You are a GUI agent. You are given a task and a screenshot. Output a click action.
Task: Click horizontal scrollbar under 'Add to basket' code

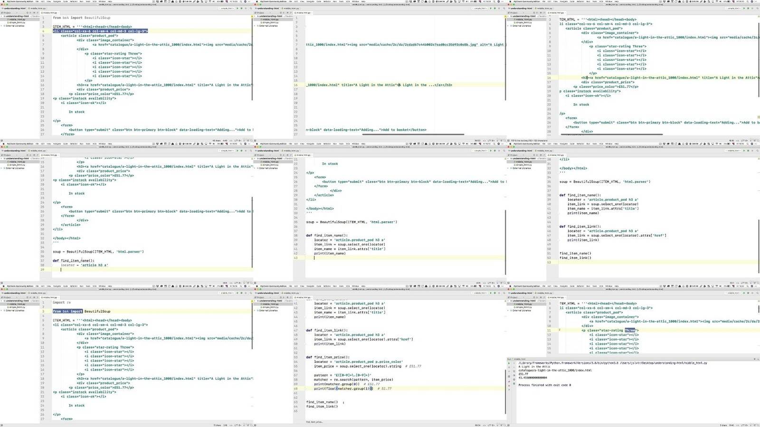coord(413,134)
